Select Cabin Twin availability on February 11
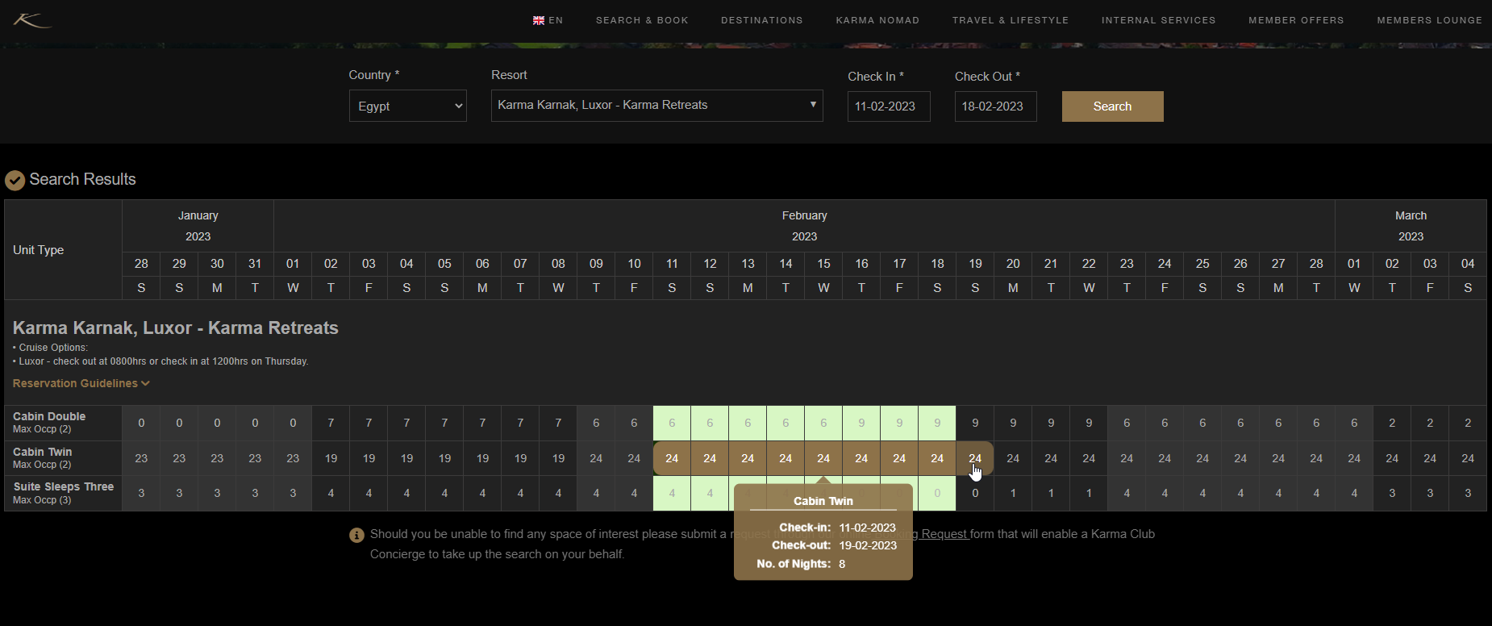1492x626 pixels. coord(672,458)
